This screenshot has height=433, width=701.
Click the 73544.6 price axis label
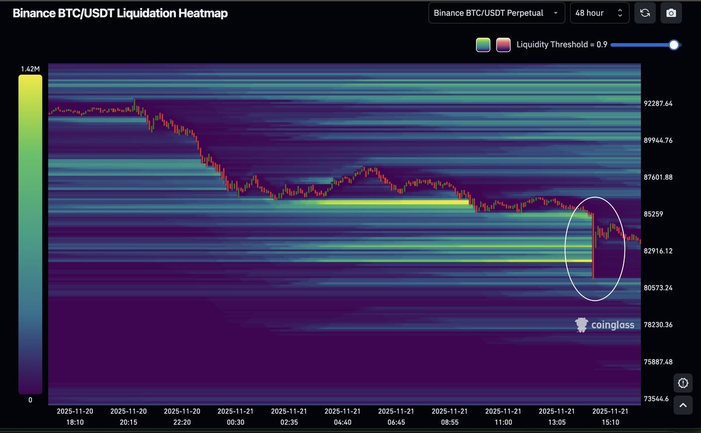pos(656,399)
